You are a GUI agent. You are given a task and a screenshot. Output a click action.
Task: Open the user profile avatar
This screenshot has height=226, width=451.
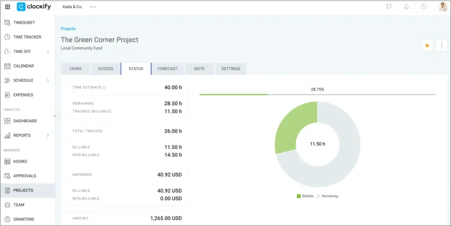pyautogui.click(x=443, y=7)
